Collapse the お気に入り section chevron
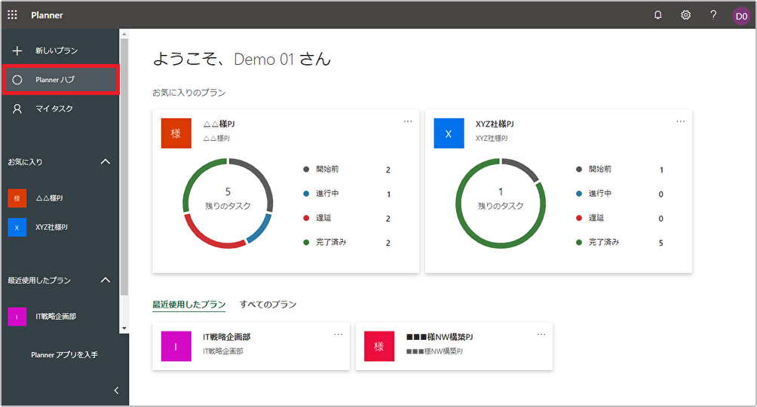757x407 pixels. (x=106, y=162)
